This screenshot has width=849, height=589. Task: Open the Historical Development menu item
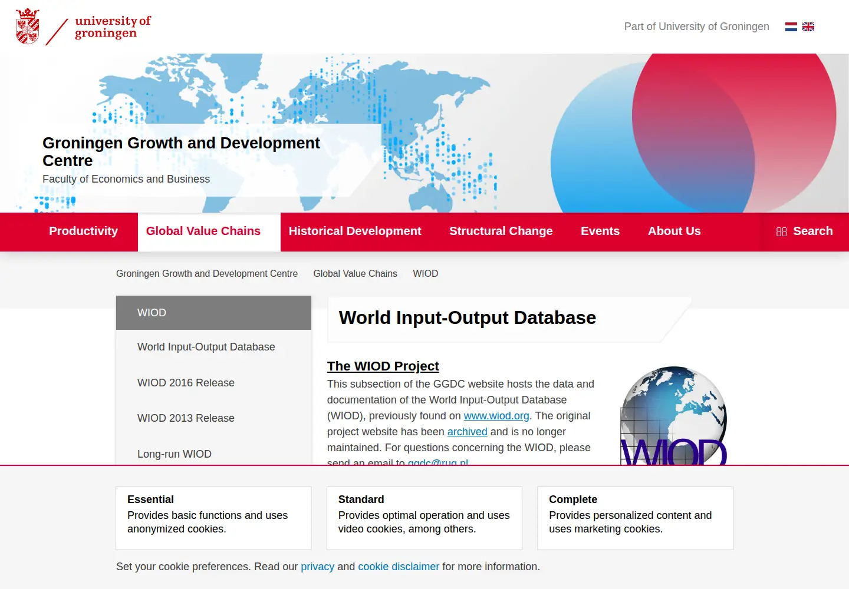(x=355, y=231)
